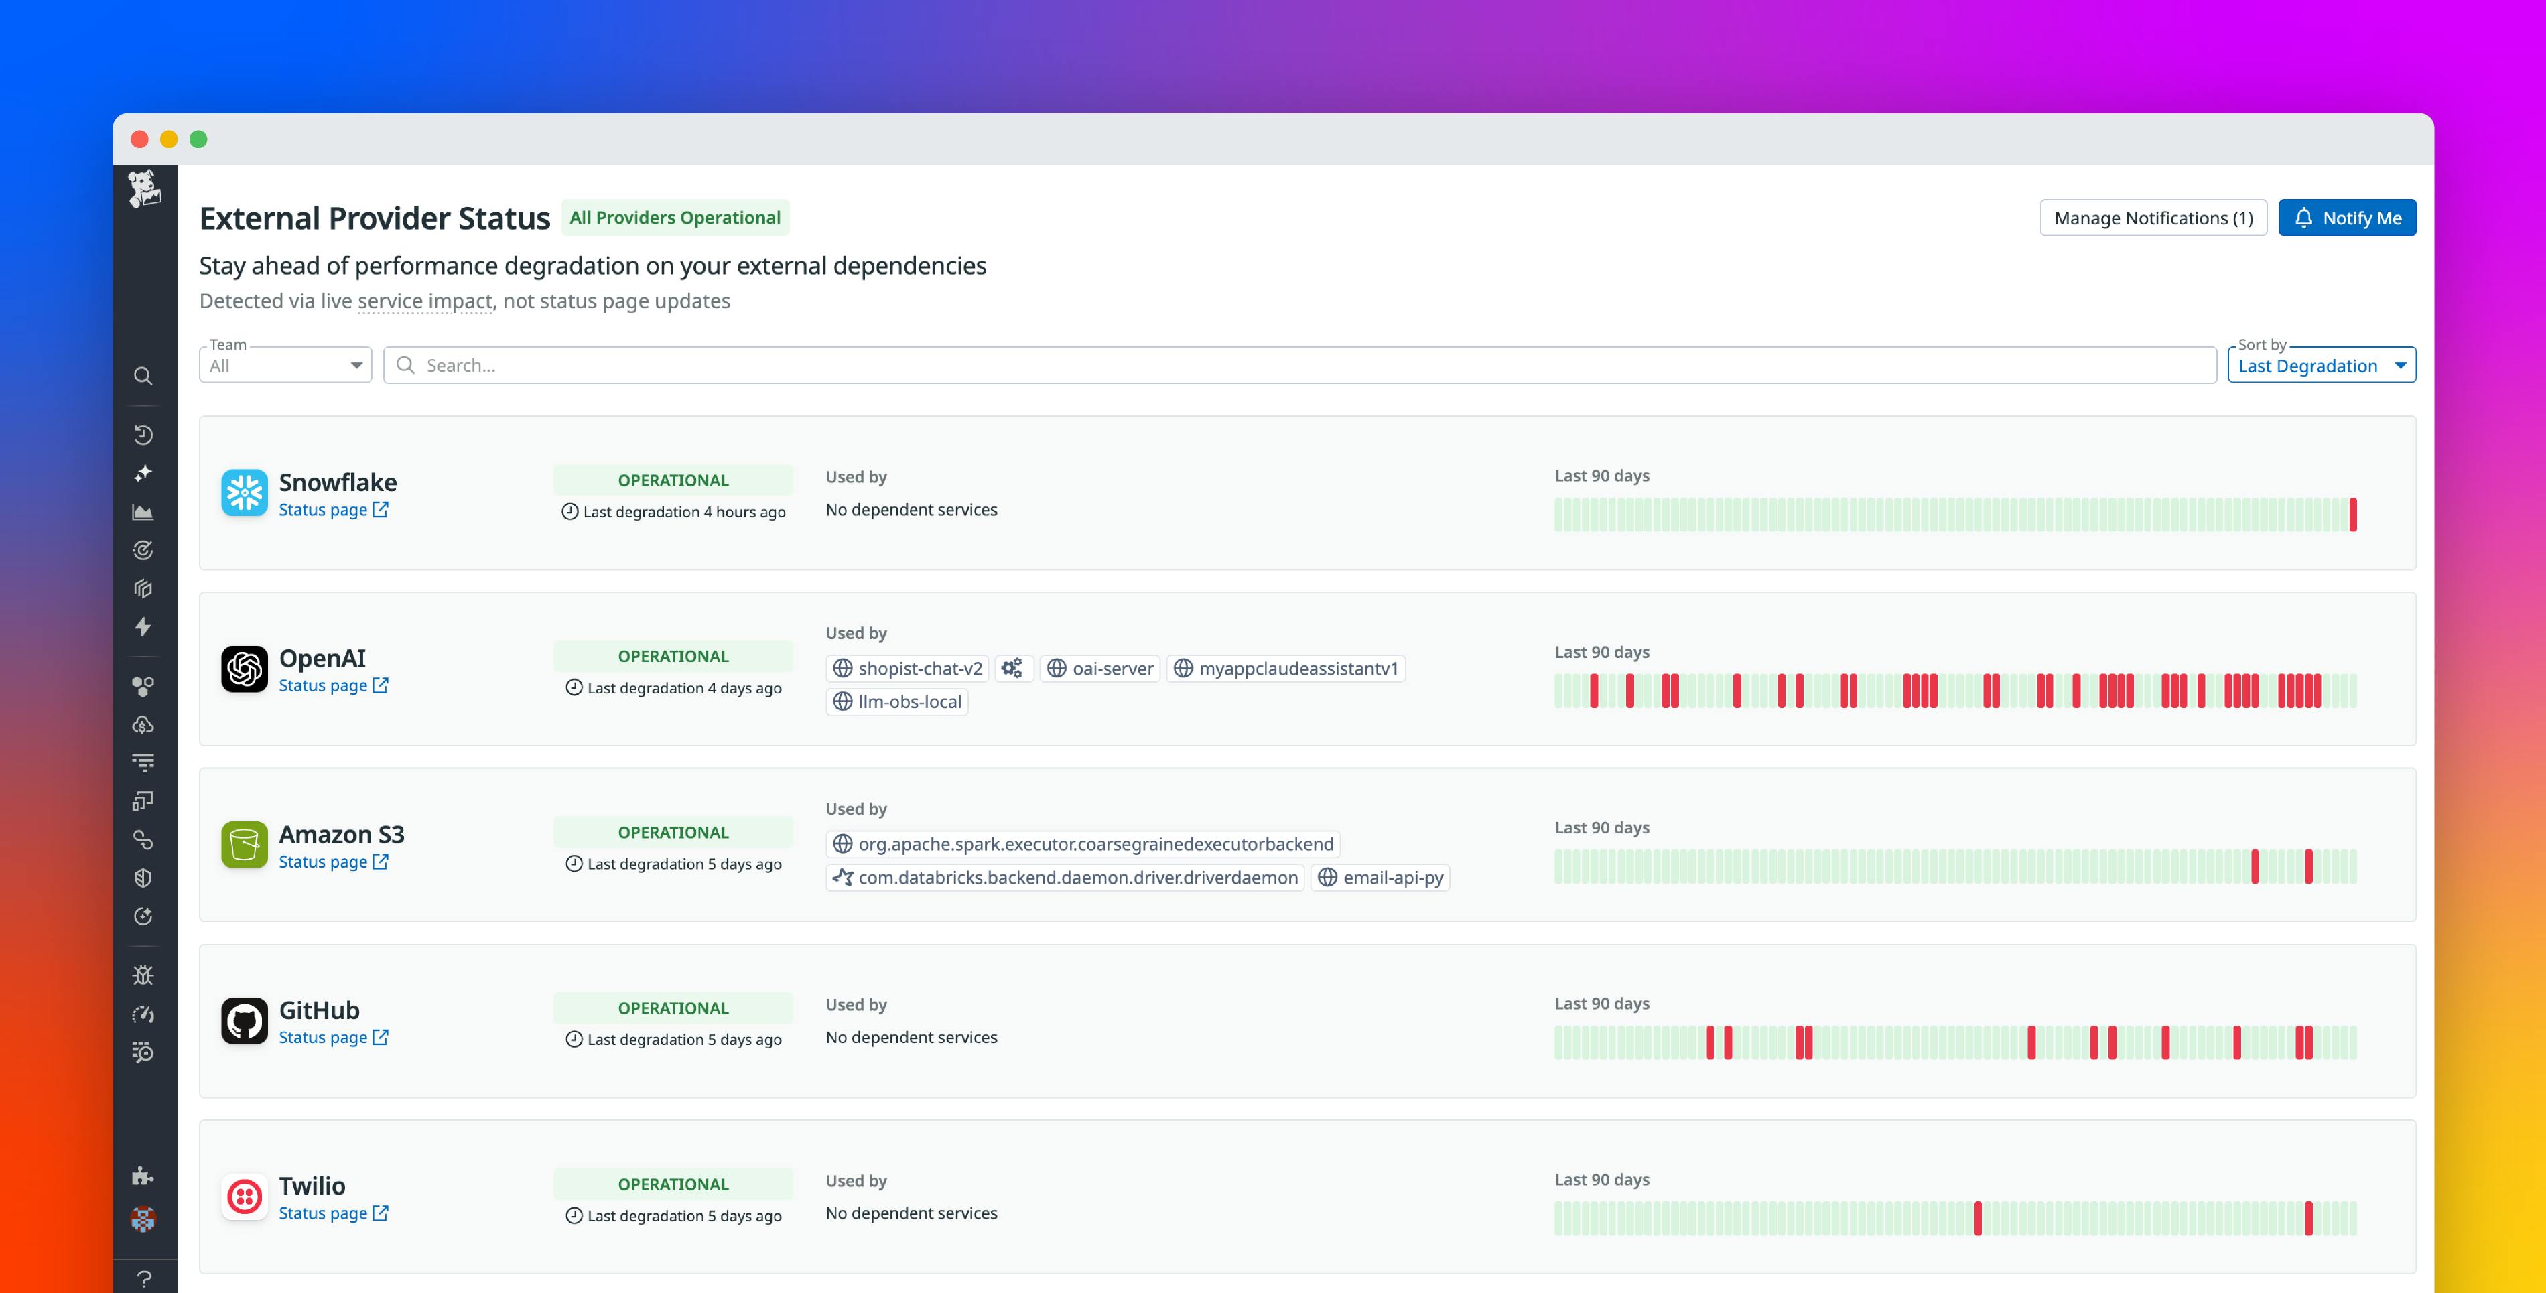The height and width of the screenshot is (1293, 2546).
Task: Open search from the left sidebar
Action: click(143, 377)
